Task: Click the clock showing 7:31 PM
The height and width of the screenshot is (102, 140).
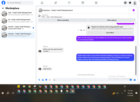Action: pyautogui.click(x=130, y=91)
